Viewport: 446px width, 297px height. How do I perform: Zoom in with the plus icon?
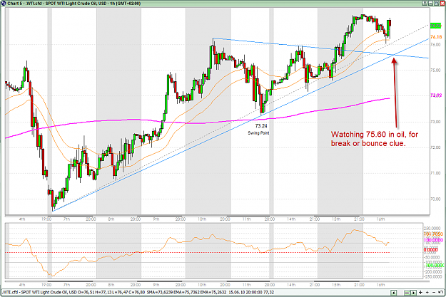click(x=427, y=293)
